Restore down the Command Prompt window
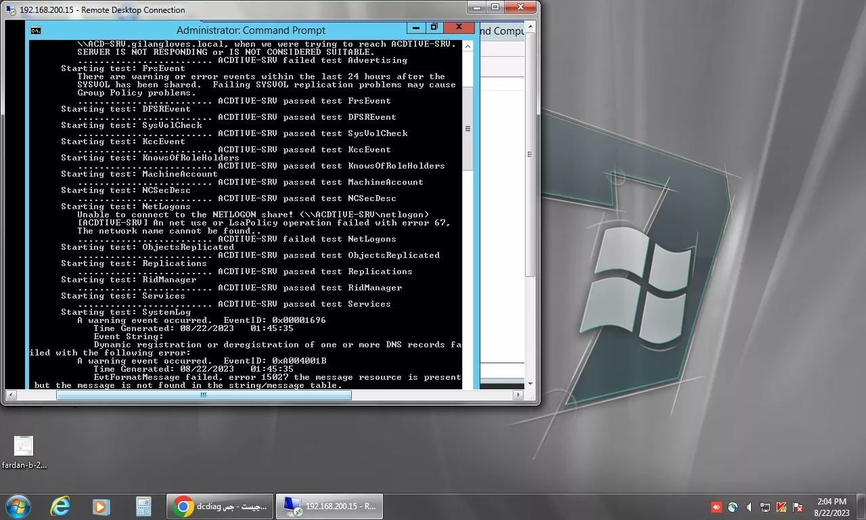 [x=434, y=28]
